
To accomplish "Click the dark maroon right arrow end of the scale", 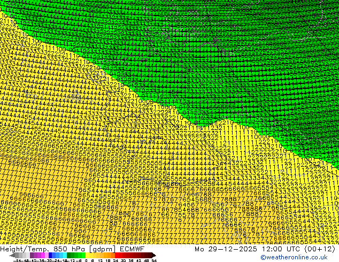I will click(154, 255).
